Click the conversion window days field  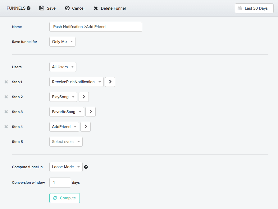60,183
